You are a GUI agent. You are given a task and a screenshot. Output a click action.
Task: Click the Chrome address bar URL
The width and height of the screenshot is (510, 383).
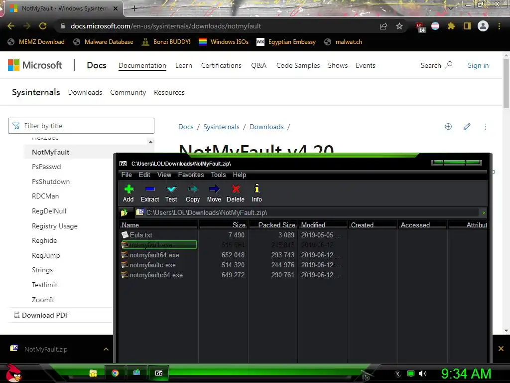(x=165, y=26)
